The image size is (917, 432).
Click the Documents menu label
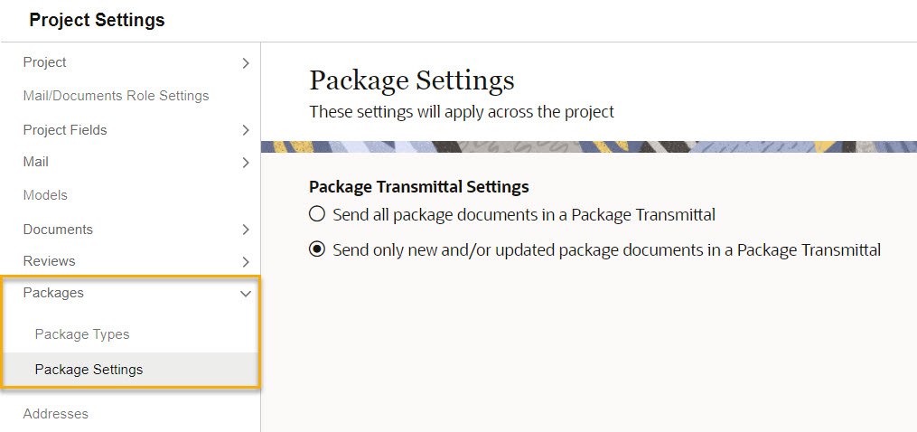[x=58, y=230]
